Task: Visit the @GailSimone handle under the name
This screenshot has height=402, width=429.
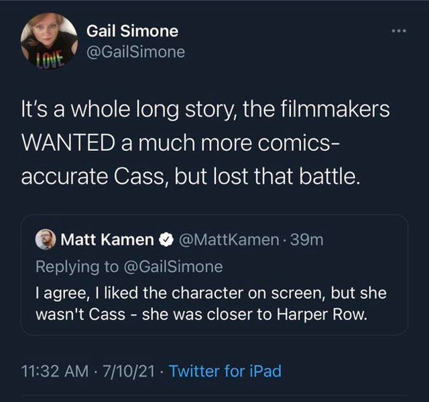Action: (135, 52)
